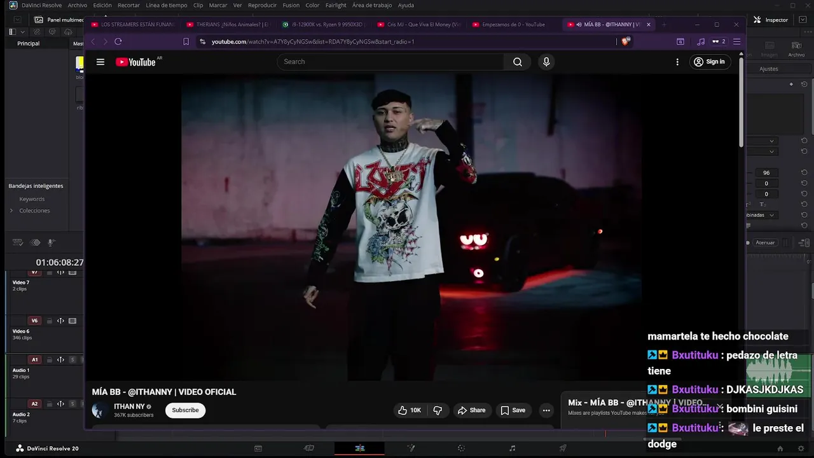Expand the Colecciones bin

[x=11, y=211]
